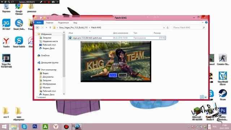
Task: Open Google Chrome desktop shortcut
Action: [x=19, y=9]
